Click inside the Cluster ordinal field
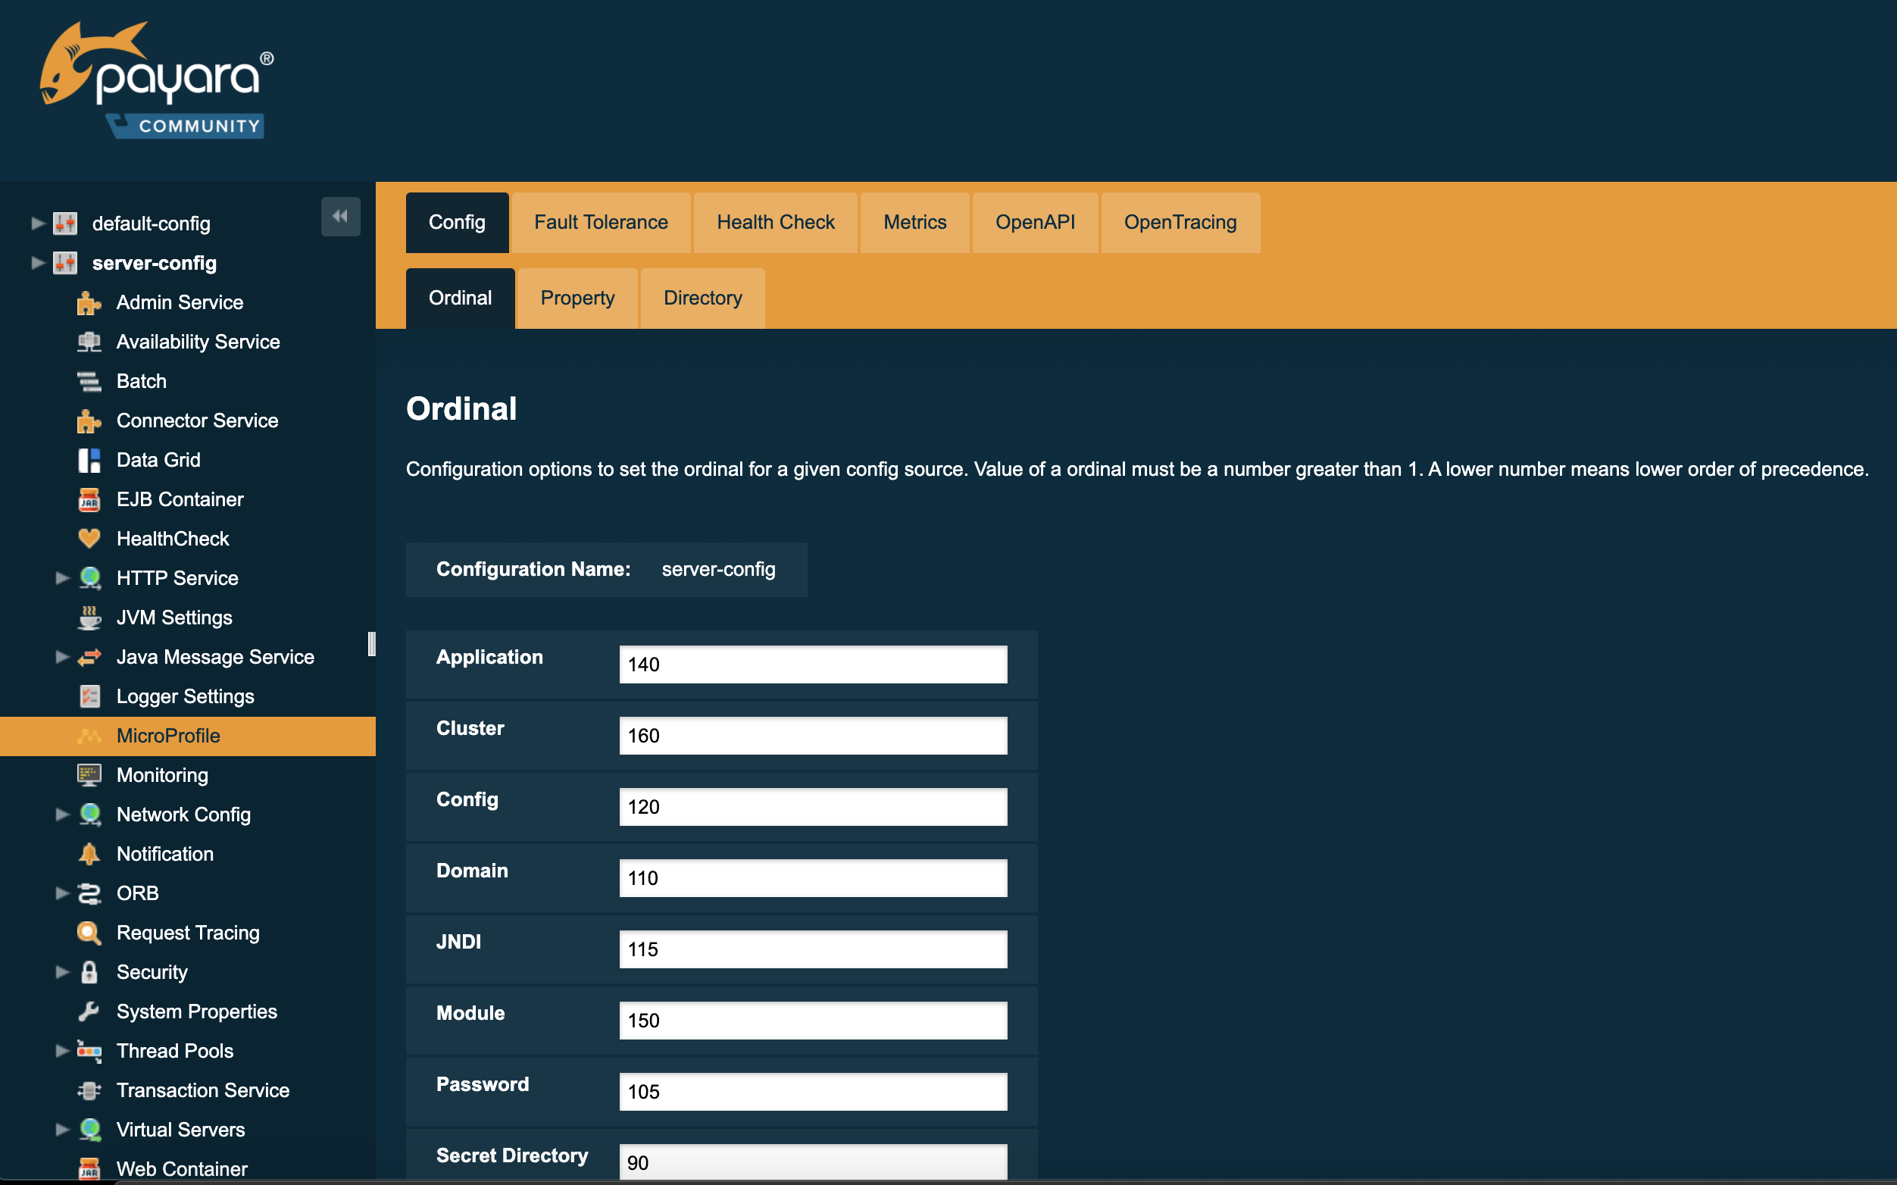The image size is (1897, 1185). pos(812,735)
